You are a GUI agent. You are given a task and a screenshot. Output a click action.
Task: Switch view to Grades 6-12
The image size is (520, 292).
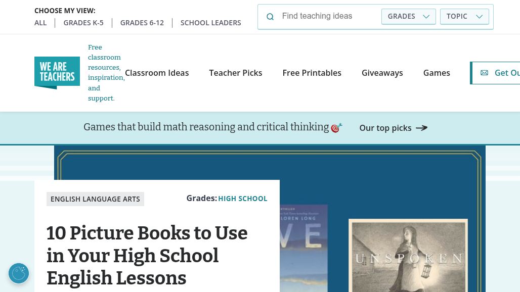[x=142, y=23]
